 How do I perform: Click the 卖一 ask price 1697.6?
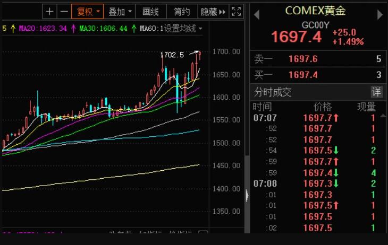[303, 59]
